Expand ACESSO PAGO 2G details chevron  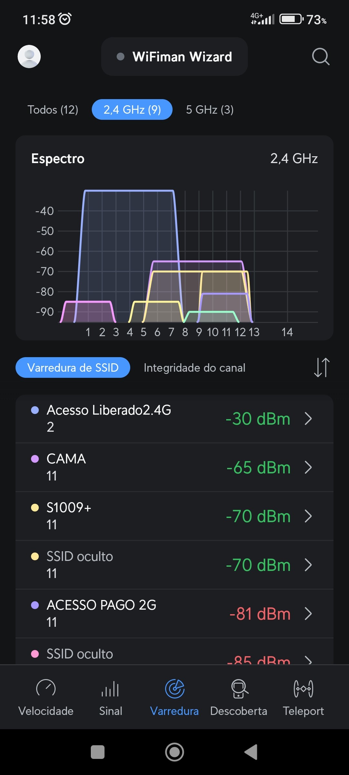[308, 614]
